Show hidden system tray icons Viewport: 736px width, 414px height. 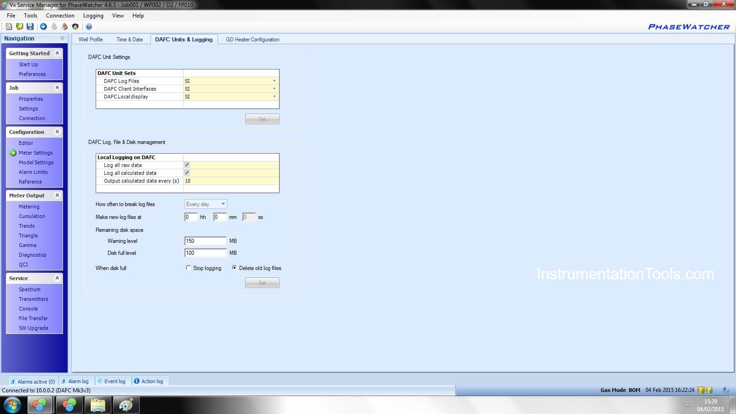[688, 405]
